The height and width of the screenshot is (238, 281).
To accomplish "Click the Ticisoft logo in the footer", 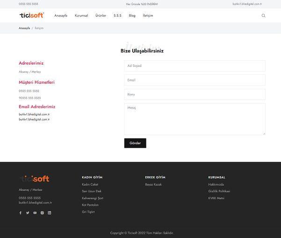I will (34, 179).
